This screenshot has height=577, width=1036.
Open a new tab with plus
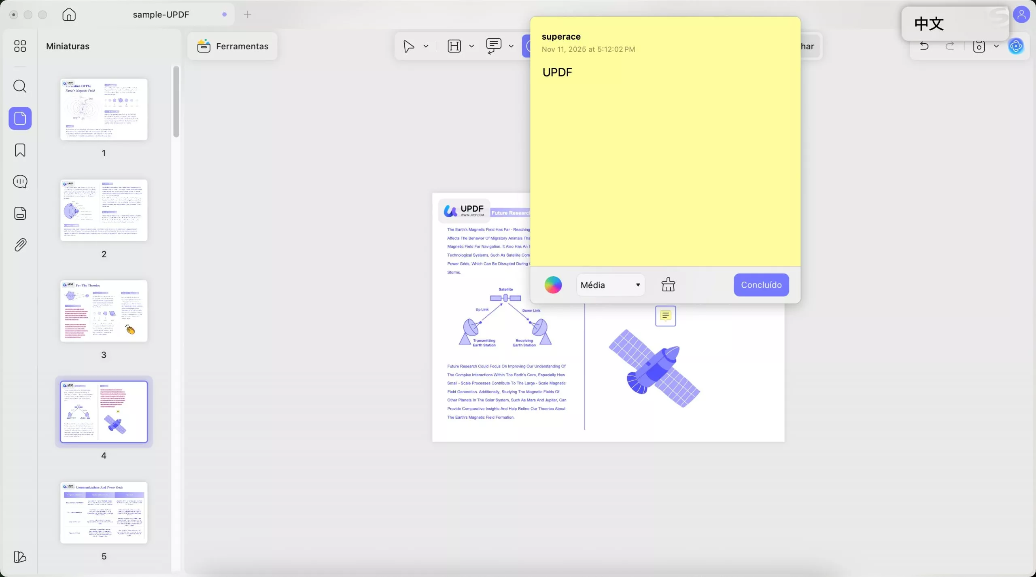[x=247, y=15]
